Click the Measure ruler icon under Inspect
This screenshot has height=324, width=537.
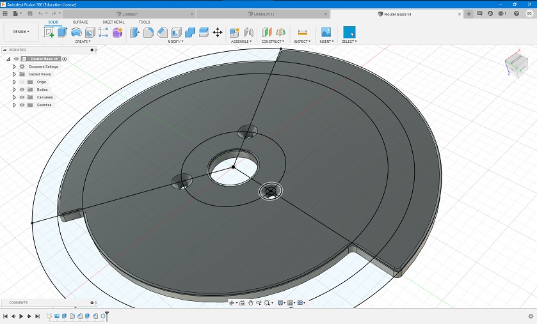coord(303,32)
